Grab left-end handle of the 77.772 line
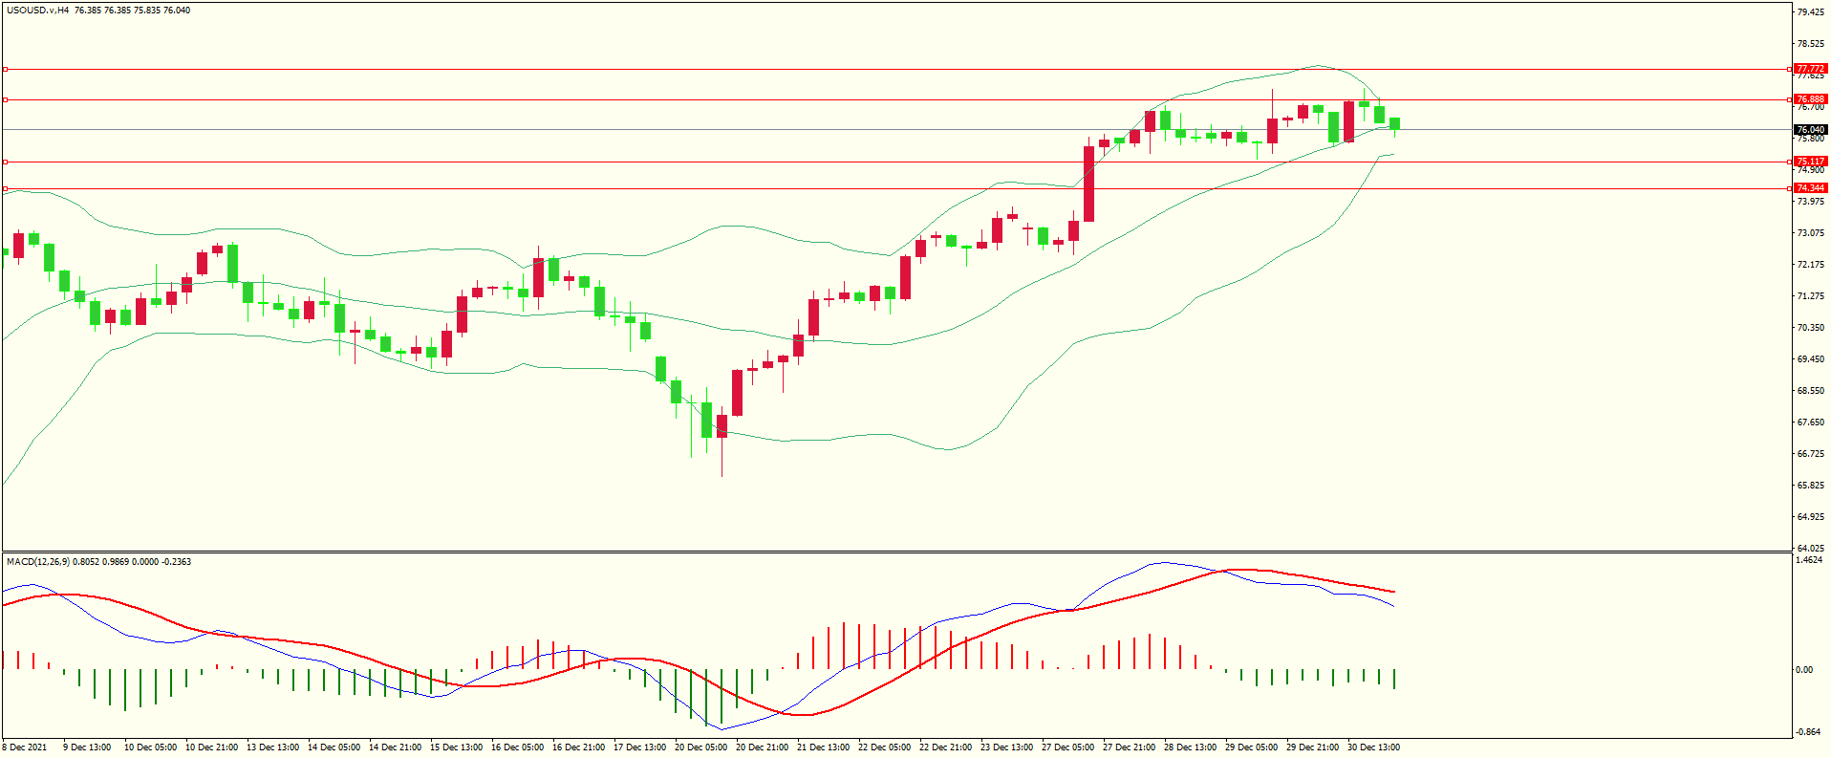The width and height of the screenshot is (1831, 758). pos(5,69)
